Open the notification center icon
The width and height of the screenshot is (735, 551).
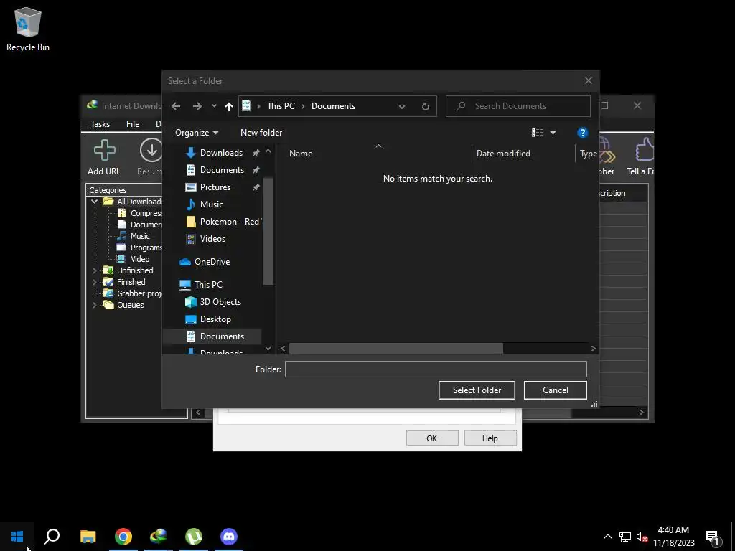[713, 537]
